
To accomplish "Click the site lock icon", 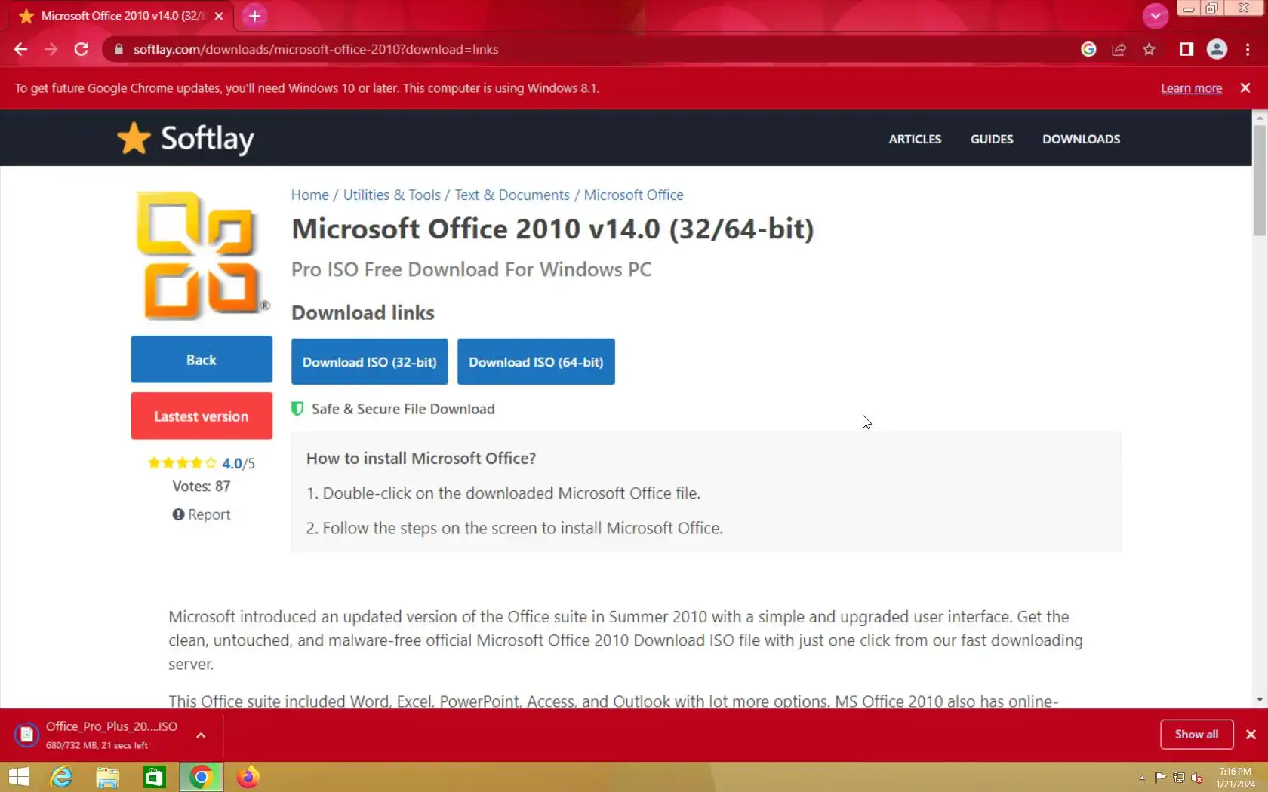I will (x=118, y=49).
